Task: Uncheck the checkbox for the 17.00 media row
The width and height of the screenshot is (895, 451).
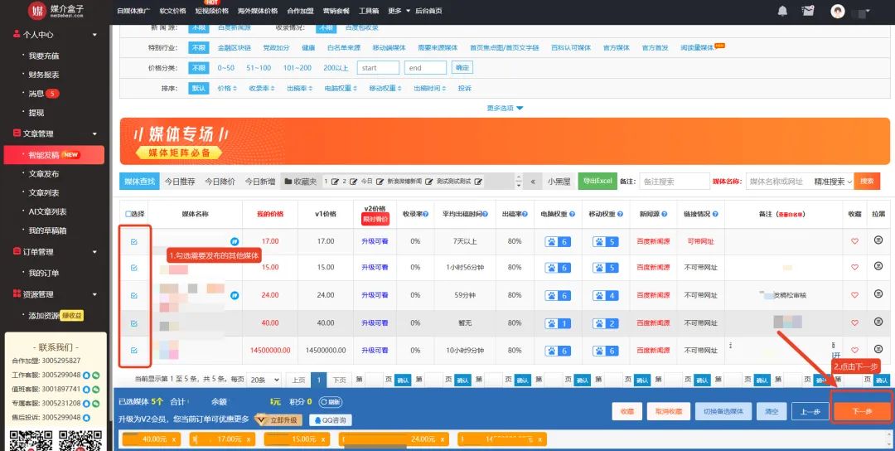Action: [x=134, y=241]
